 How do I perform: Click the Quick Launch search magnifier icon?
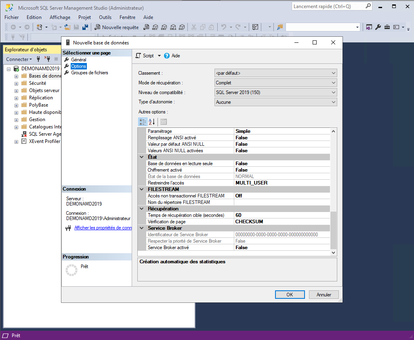pyautogui.click(x=368, y=6)
